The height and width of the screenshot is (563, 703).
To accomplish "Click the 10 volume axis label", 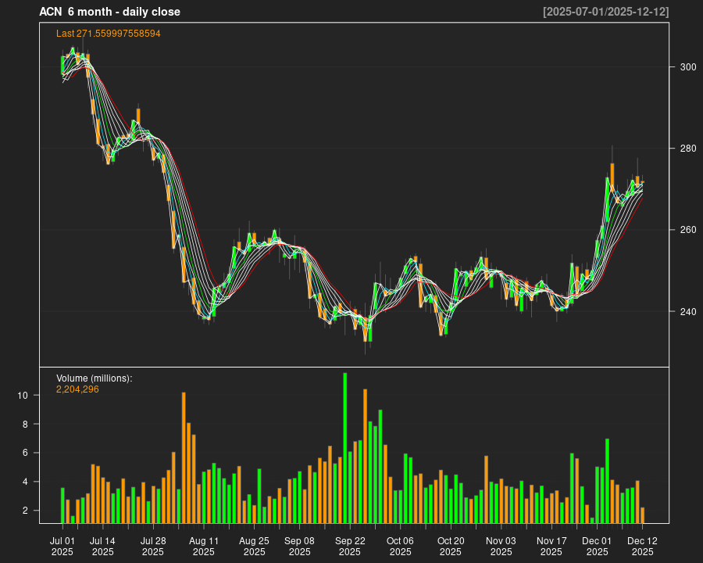I will click(23, 396).
